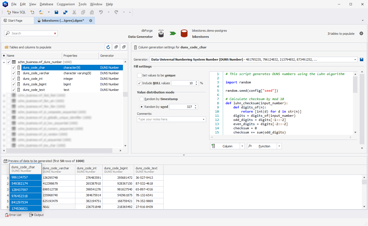Click the Copy icon in toolbar

click(83, 12)
